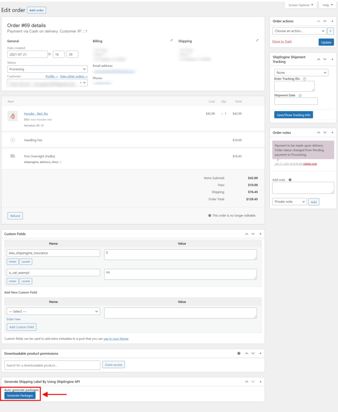Edit the Billing address using the pencil icon

(171, 41)
